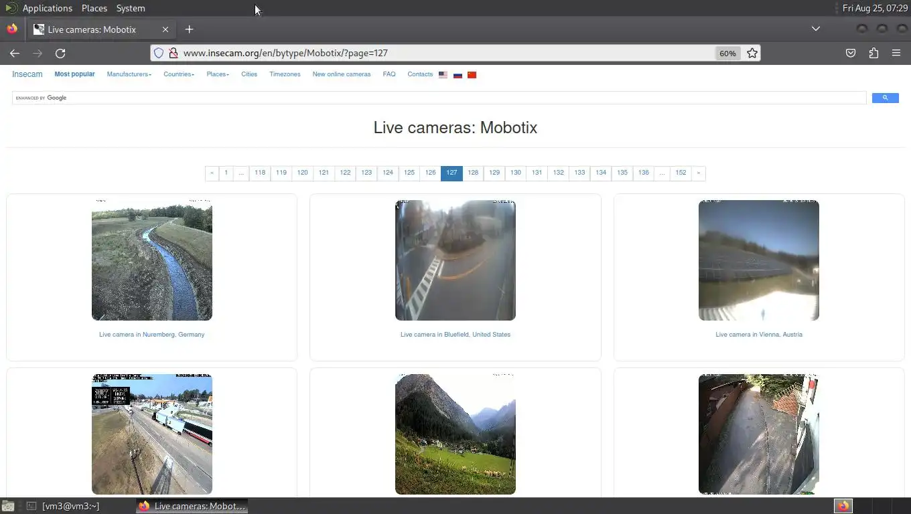Open the courtyard driveway camera thumbnail

point(759,434)
